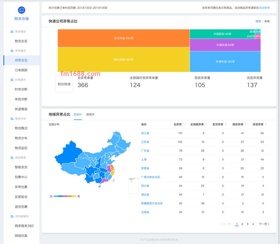Image resolution: width=280 pixels, height=244 pixels.
Task: Click the South China Sea inset map
Action: [x=134, y=186]
